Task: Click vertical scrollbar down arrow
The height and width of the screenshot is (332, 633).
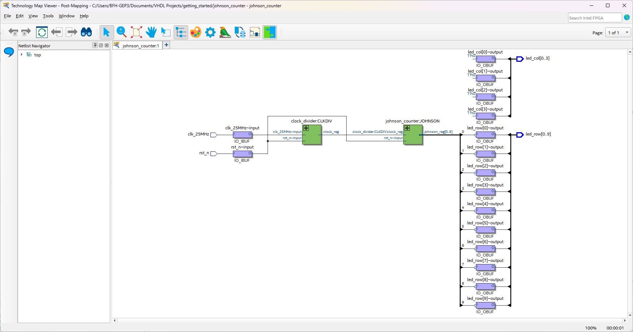Action: (x=630, y=315)
